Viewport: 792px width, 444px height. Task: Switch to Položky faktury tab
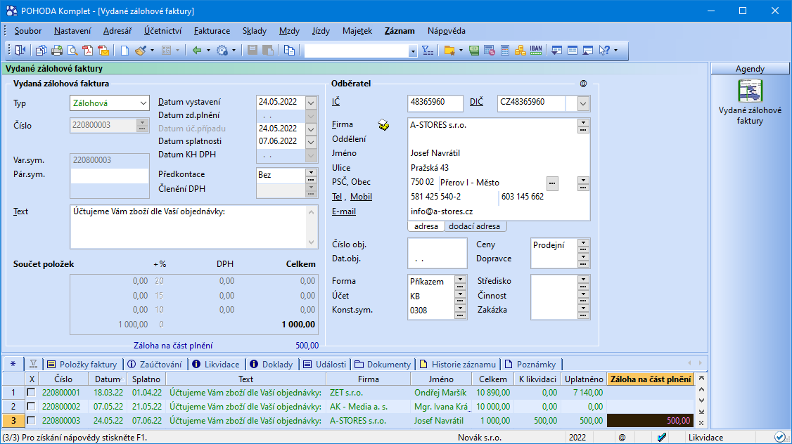pyautogui.click(x=82, y=365)
